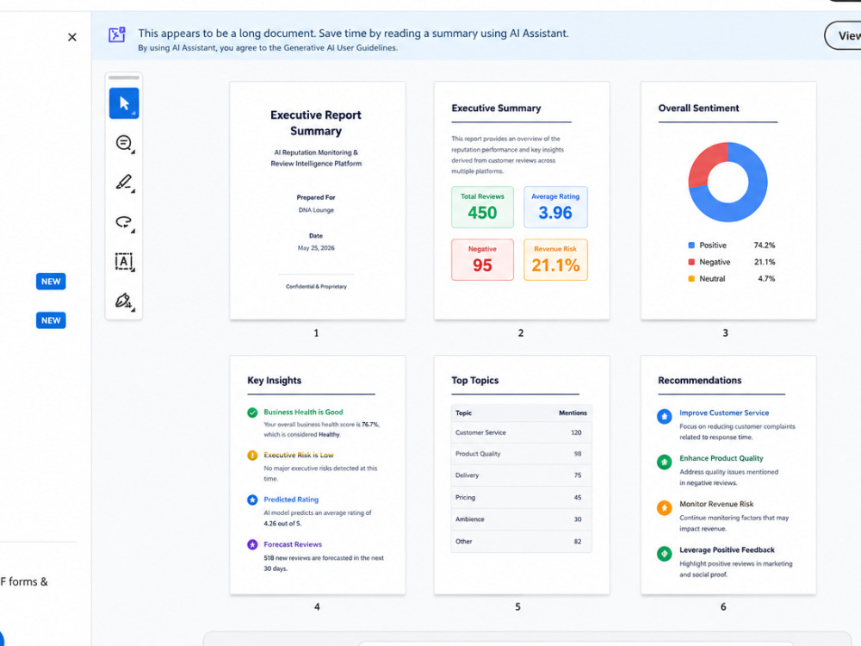
Task: Click the purple Forecast Reviews icon
Action: coord(252,545)
